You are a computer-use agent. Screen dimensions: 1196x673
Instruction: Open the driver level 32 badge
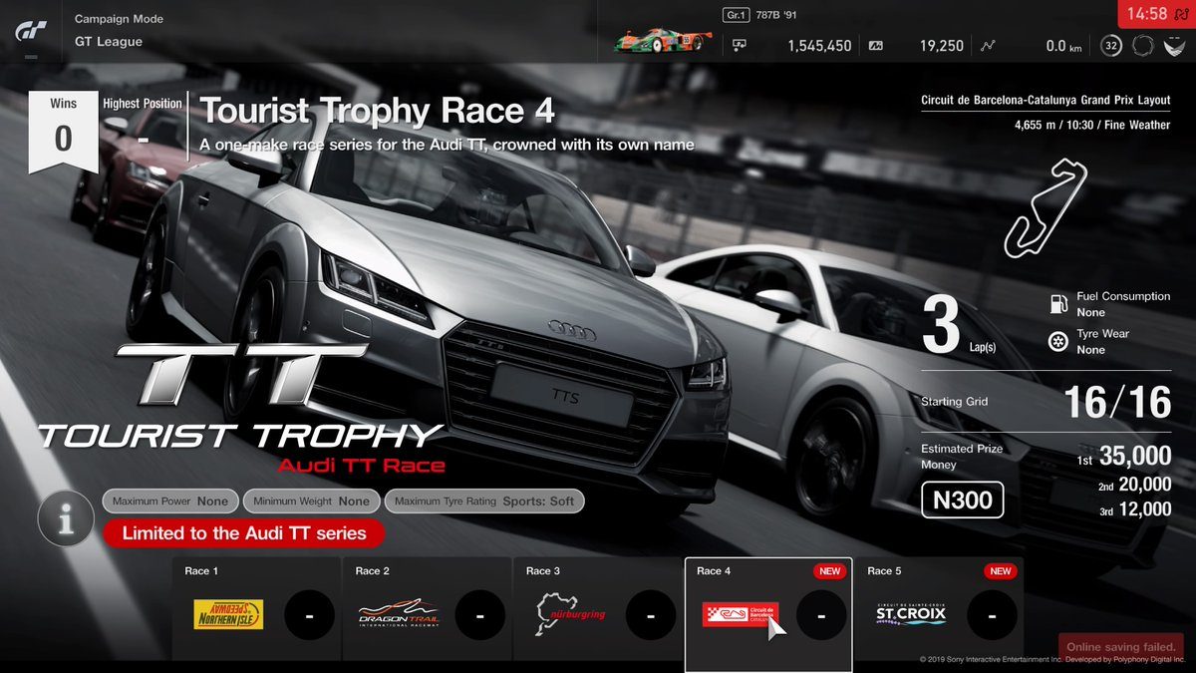1111,45
